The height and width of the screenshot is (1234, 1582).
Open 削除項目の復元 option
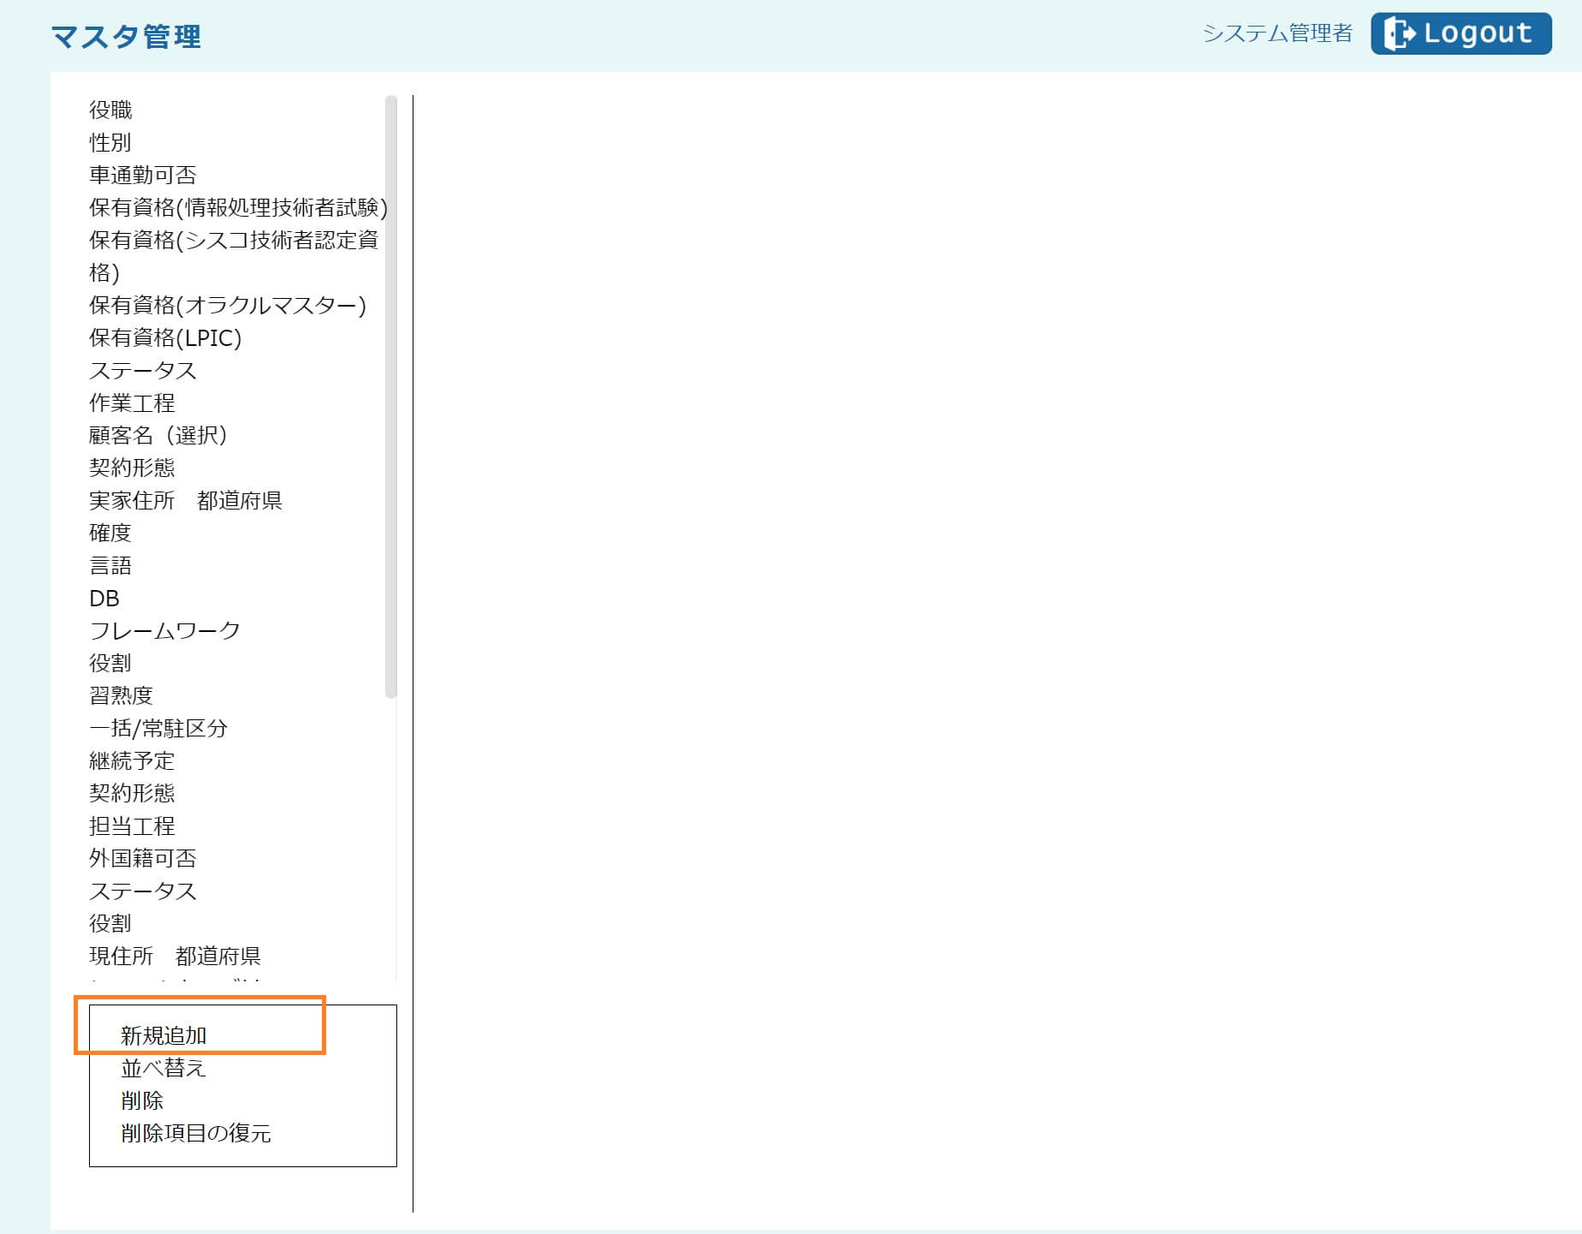pos(196,1133)
